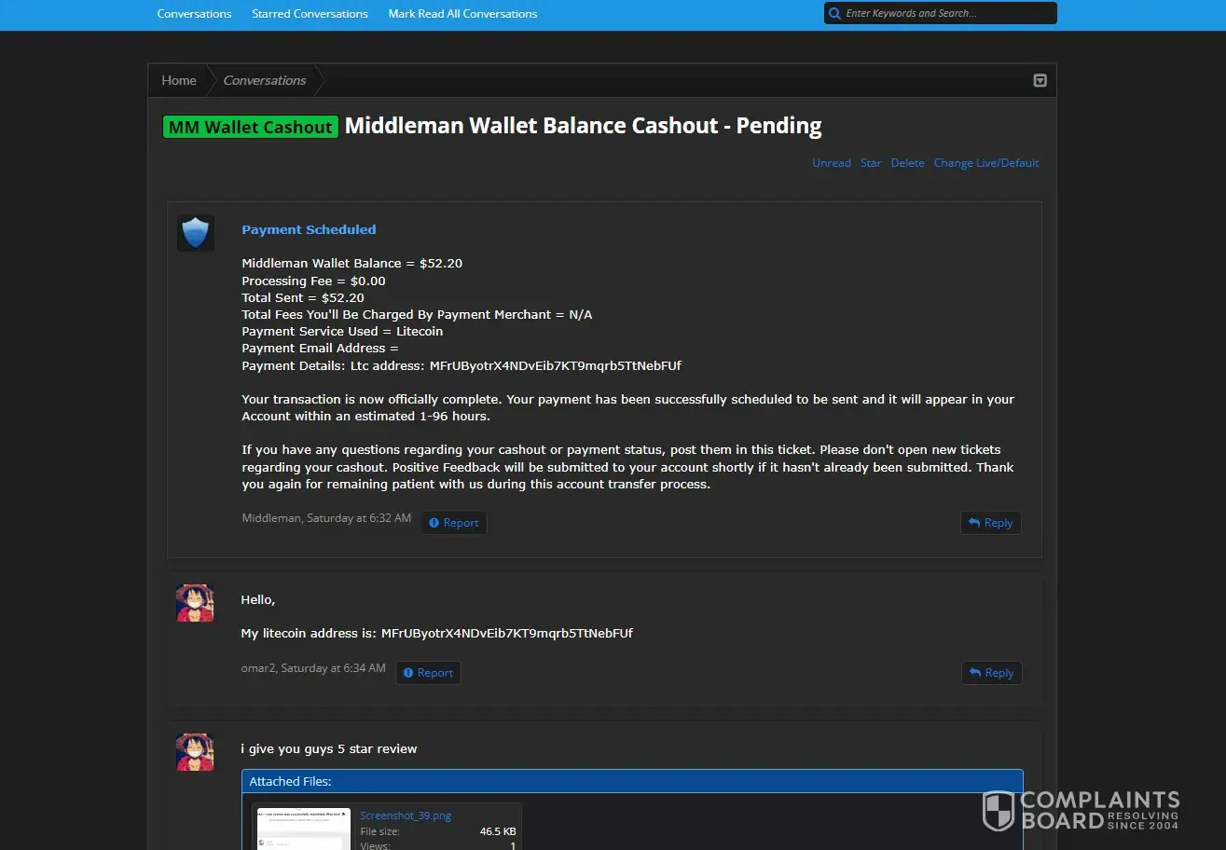
Task: Report omar2's litecoin address message
Action: [x=428, y=673]
